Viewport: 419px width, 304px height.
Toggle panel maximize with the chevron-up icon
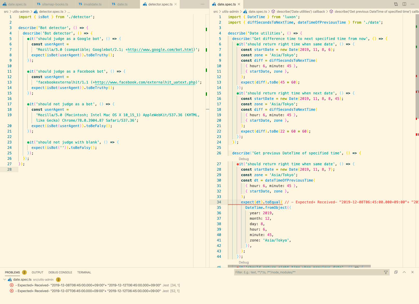(x=404, y=272)
